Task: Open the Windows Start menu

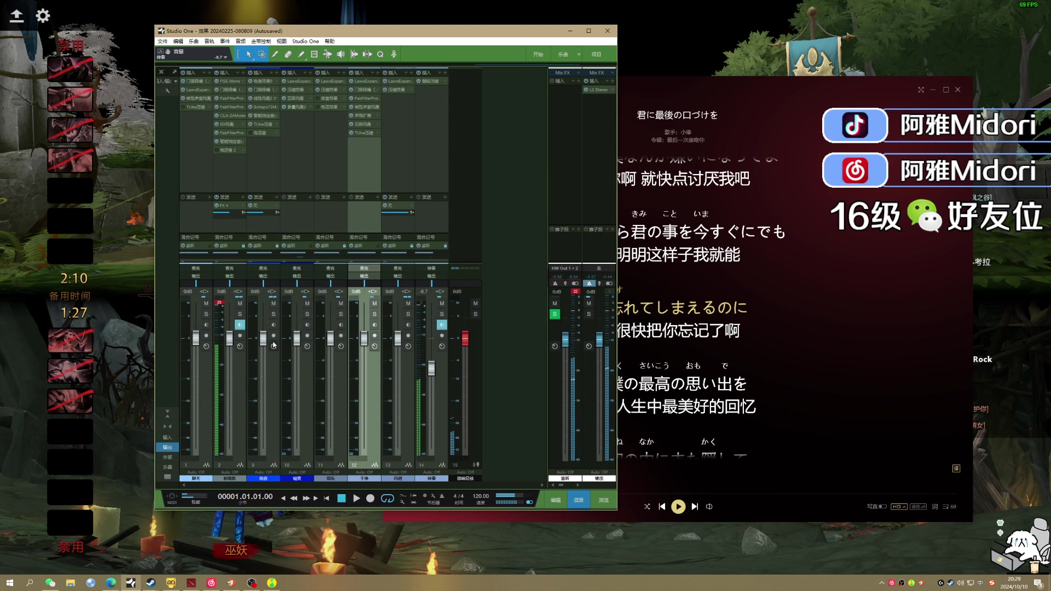Action: 9,583
